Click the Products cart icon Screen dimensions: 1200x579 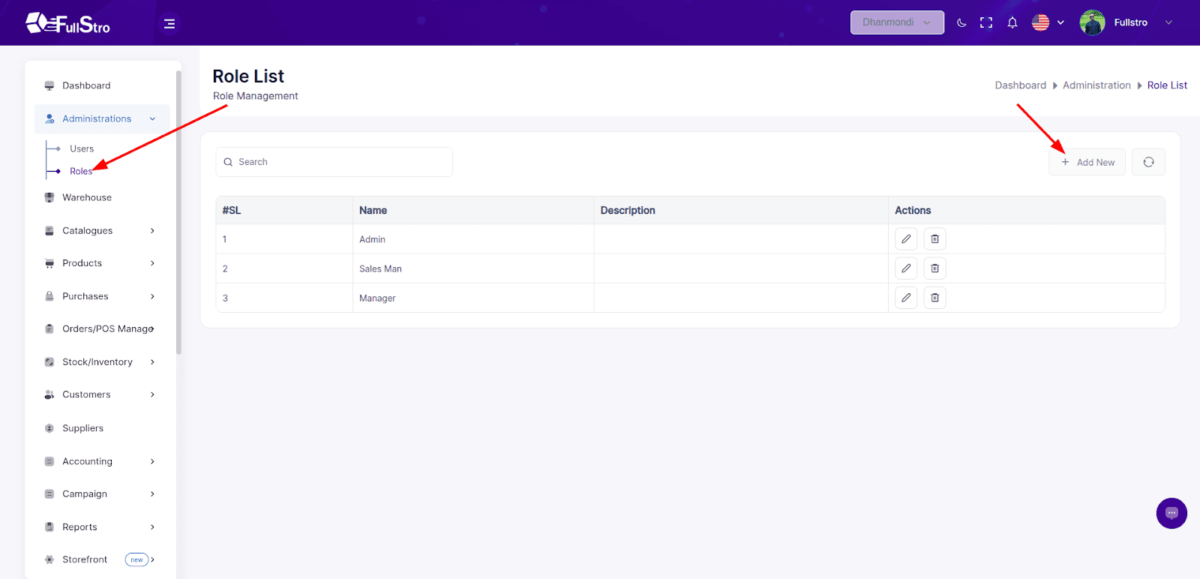coord(49,263)
